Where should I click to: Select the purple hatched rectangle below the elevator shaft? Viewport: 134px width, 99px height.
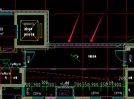[8, 50]
